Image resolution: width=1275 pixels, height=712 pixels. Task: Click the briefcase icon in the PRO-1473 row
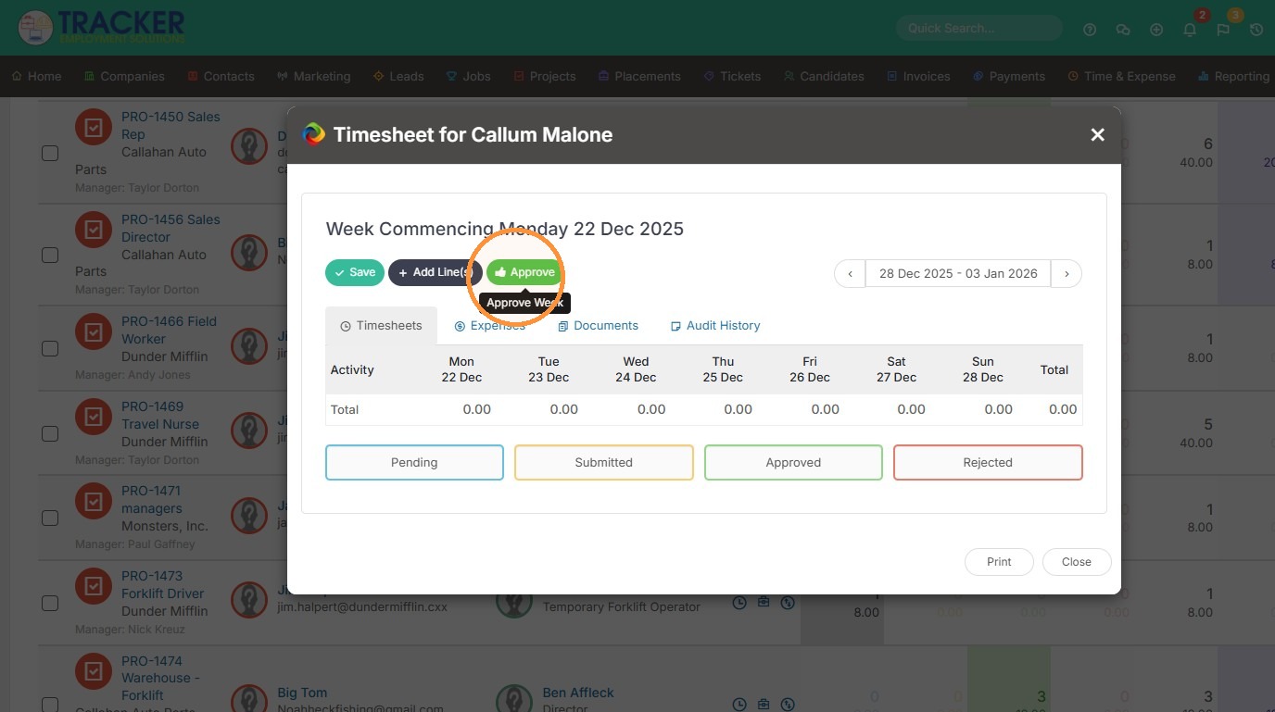coord(764,603)
